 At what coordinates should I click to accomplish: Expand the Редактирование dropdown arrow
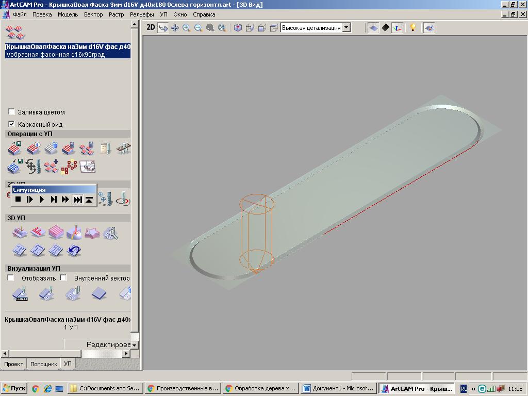tap(134, 345)
